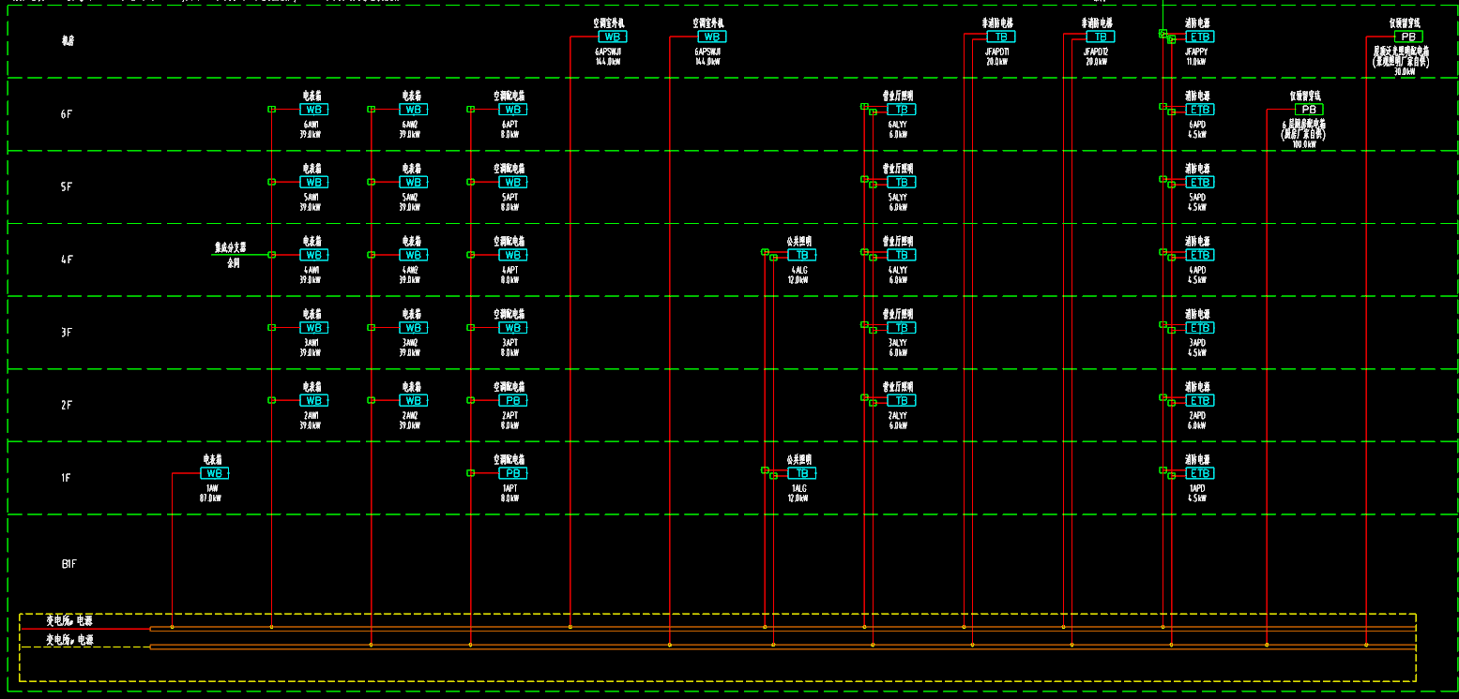Click the 20.0kW text under JFAPDT1

997,62
